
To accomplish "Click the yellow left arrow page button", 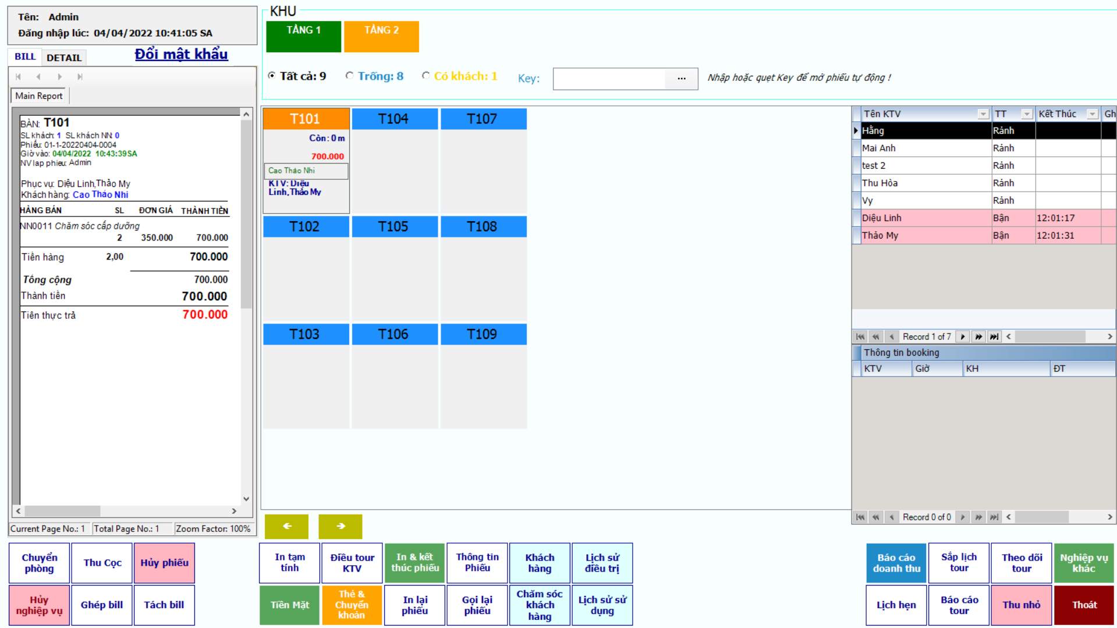I will tap(286, 526).
